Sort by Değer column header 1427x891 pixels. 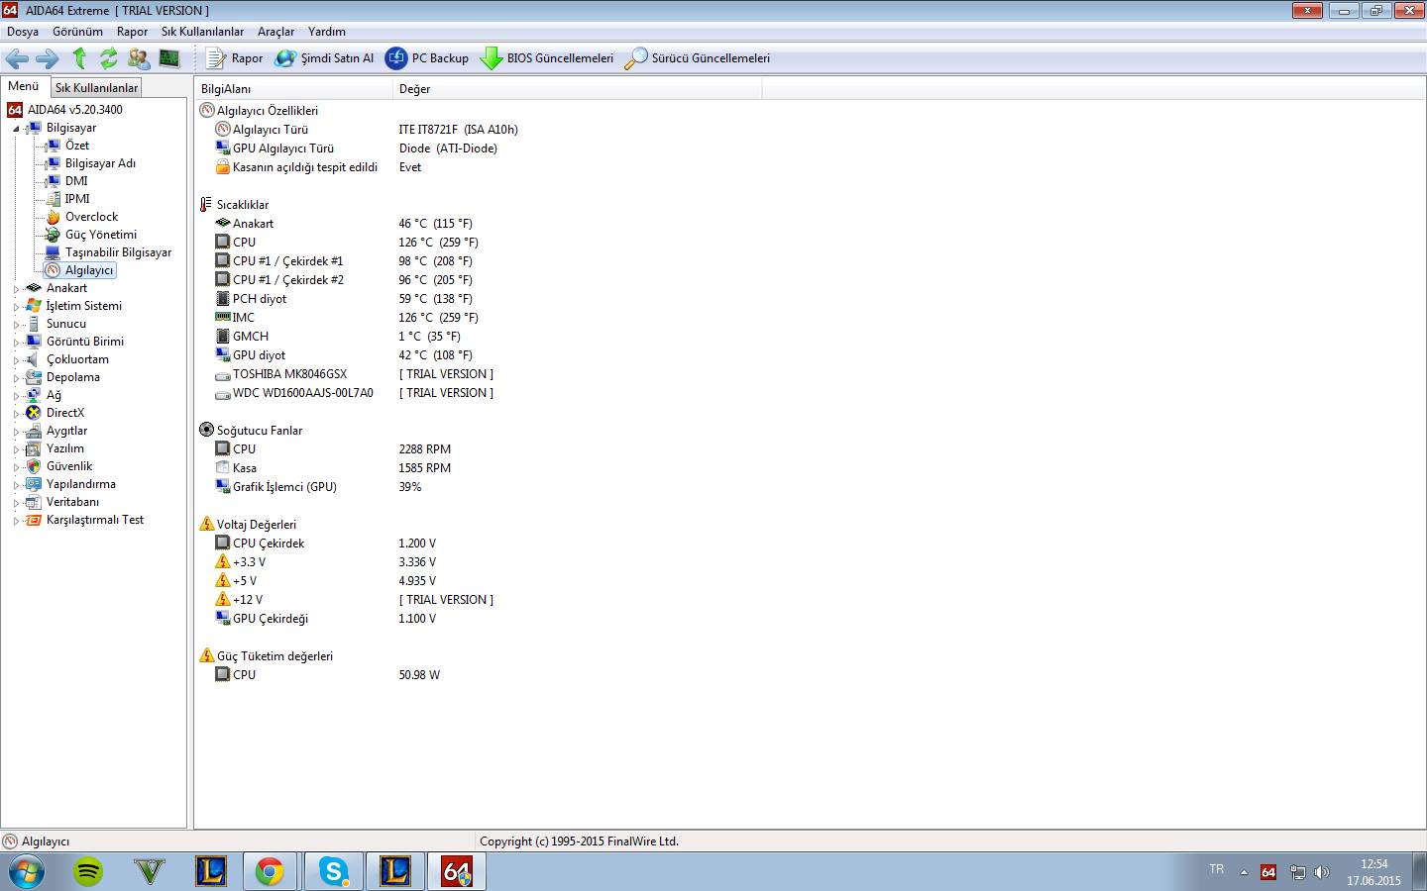(578, 89)
